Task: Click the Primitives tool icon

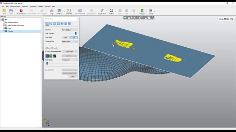Action: click(59, 11)
